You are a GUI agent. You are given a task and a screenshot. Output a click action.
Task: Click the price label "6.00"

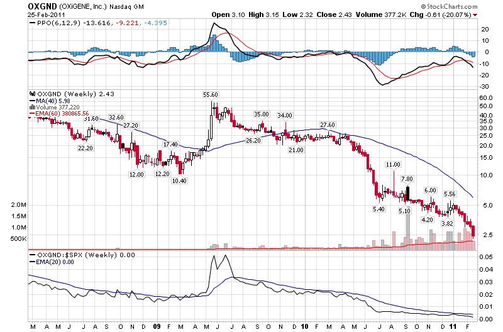pos(430,191)
